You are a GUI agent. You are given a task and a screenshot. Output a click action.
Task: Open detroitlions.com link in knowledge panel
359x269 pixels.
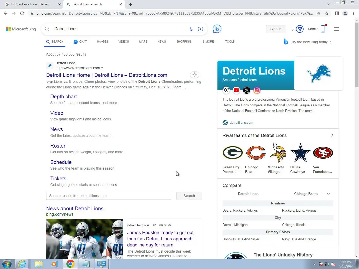click(241, 123)
